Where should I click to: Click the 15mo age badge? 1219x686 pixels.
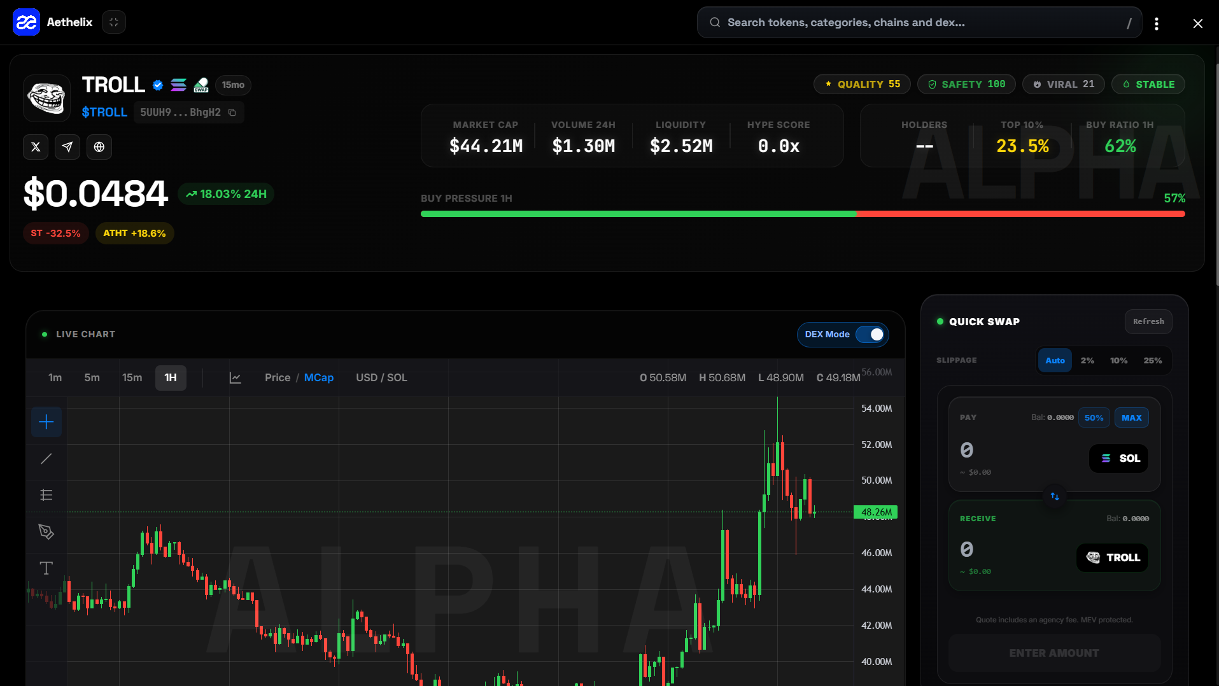pos(233,85)
